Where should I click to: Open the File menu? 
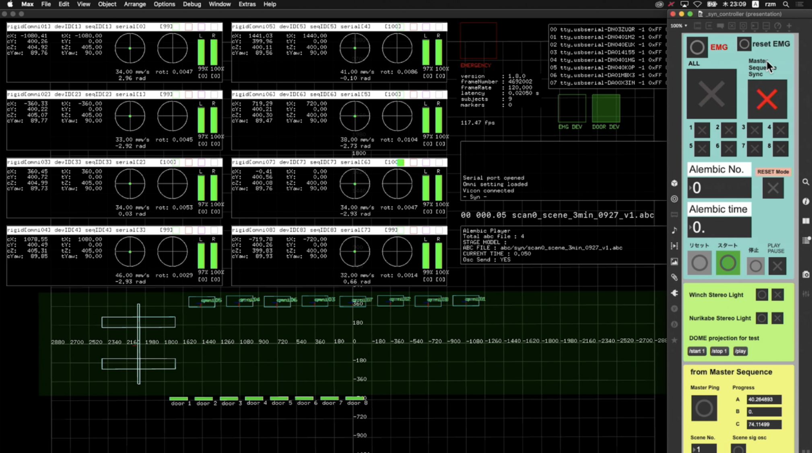pos(46,4)
